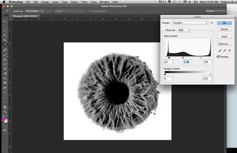
Task: Click the white point eyedropper in Levels
Action: click(228, 50)
